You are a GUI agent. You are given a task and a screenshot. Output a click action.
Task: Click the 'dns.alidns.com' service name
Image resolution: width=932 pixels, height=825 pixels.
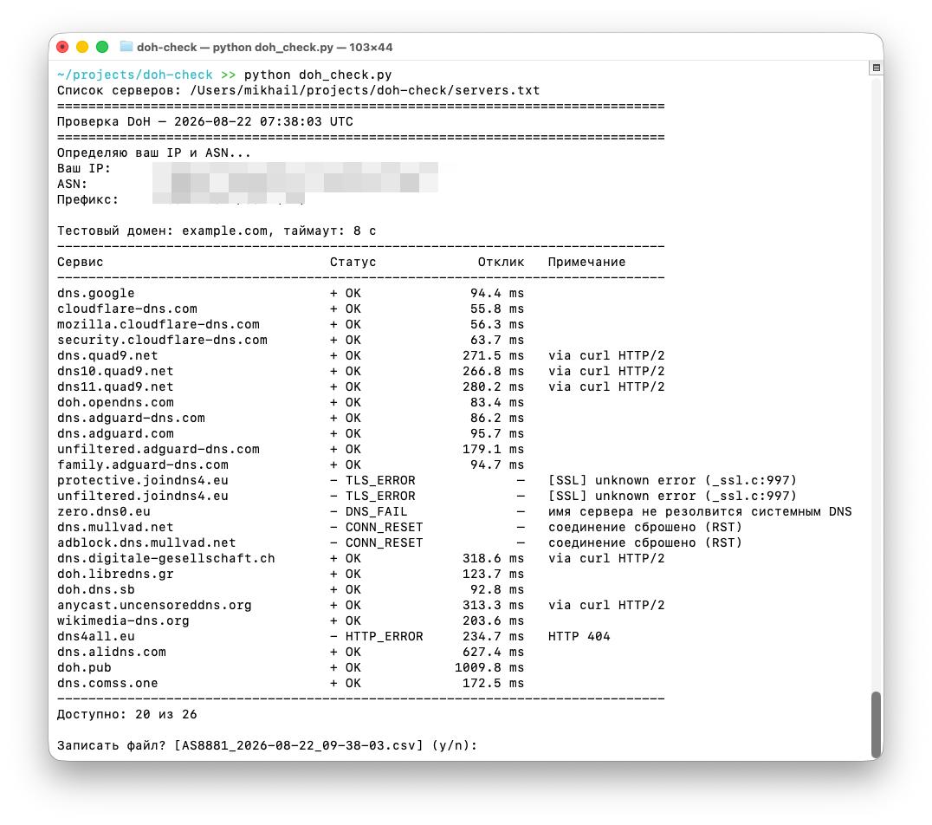click(112, 652)
